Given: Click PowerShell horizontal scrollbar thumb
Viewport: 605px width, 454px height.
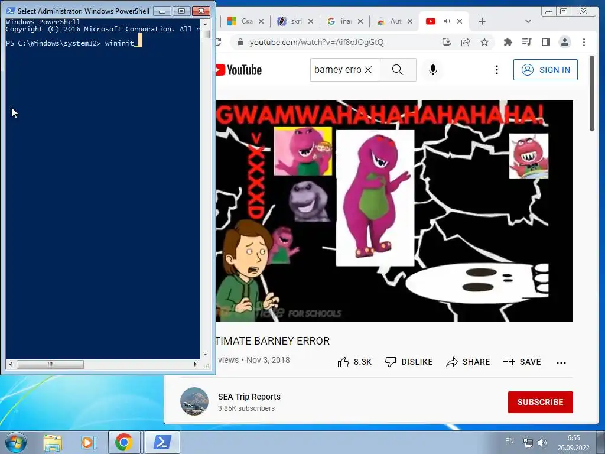Looking at the screenshot, I should 50,364.
